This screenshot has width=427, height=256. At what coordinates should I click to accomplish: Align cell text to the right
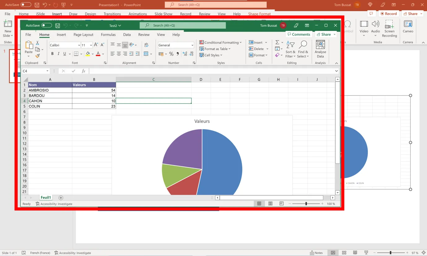pyautogui.click(x=125, y=54)
